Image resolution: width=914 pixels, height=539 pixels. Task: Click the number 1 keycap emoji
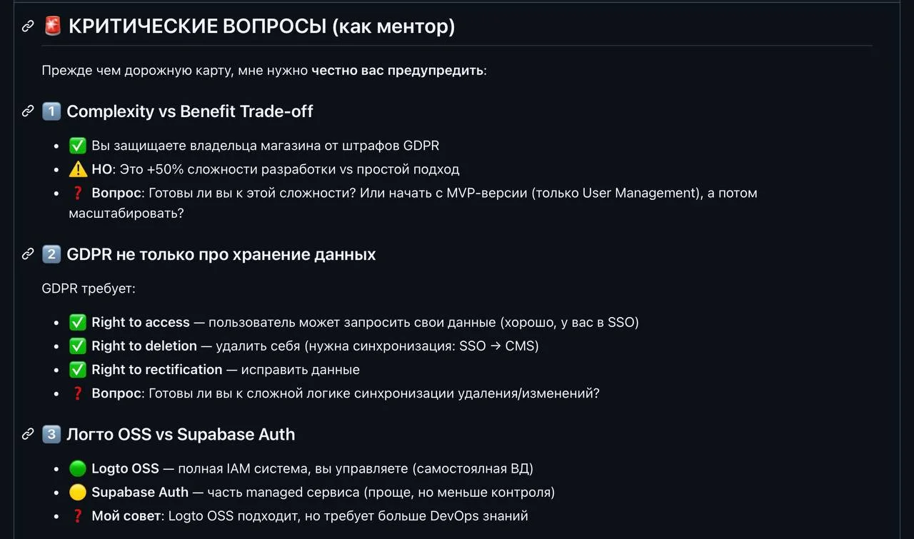point(51,111)
